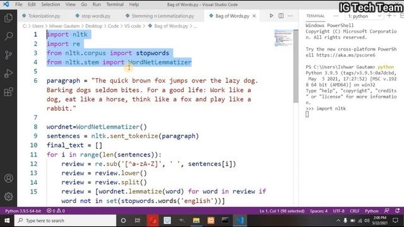Image resolution: width=404 pixels, height=227 pixels.
Task: Open the Windows Start menu
Action: pos(7,221)
